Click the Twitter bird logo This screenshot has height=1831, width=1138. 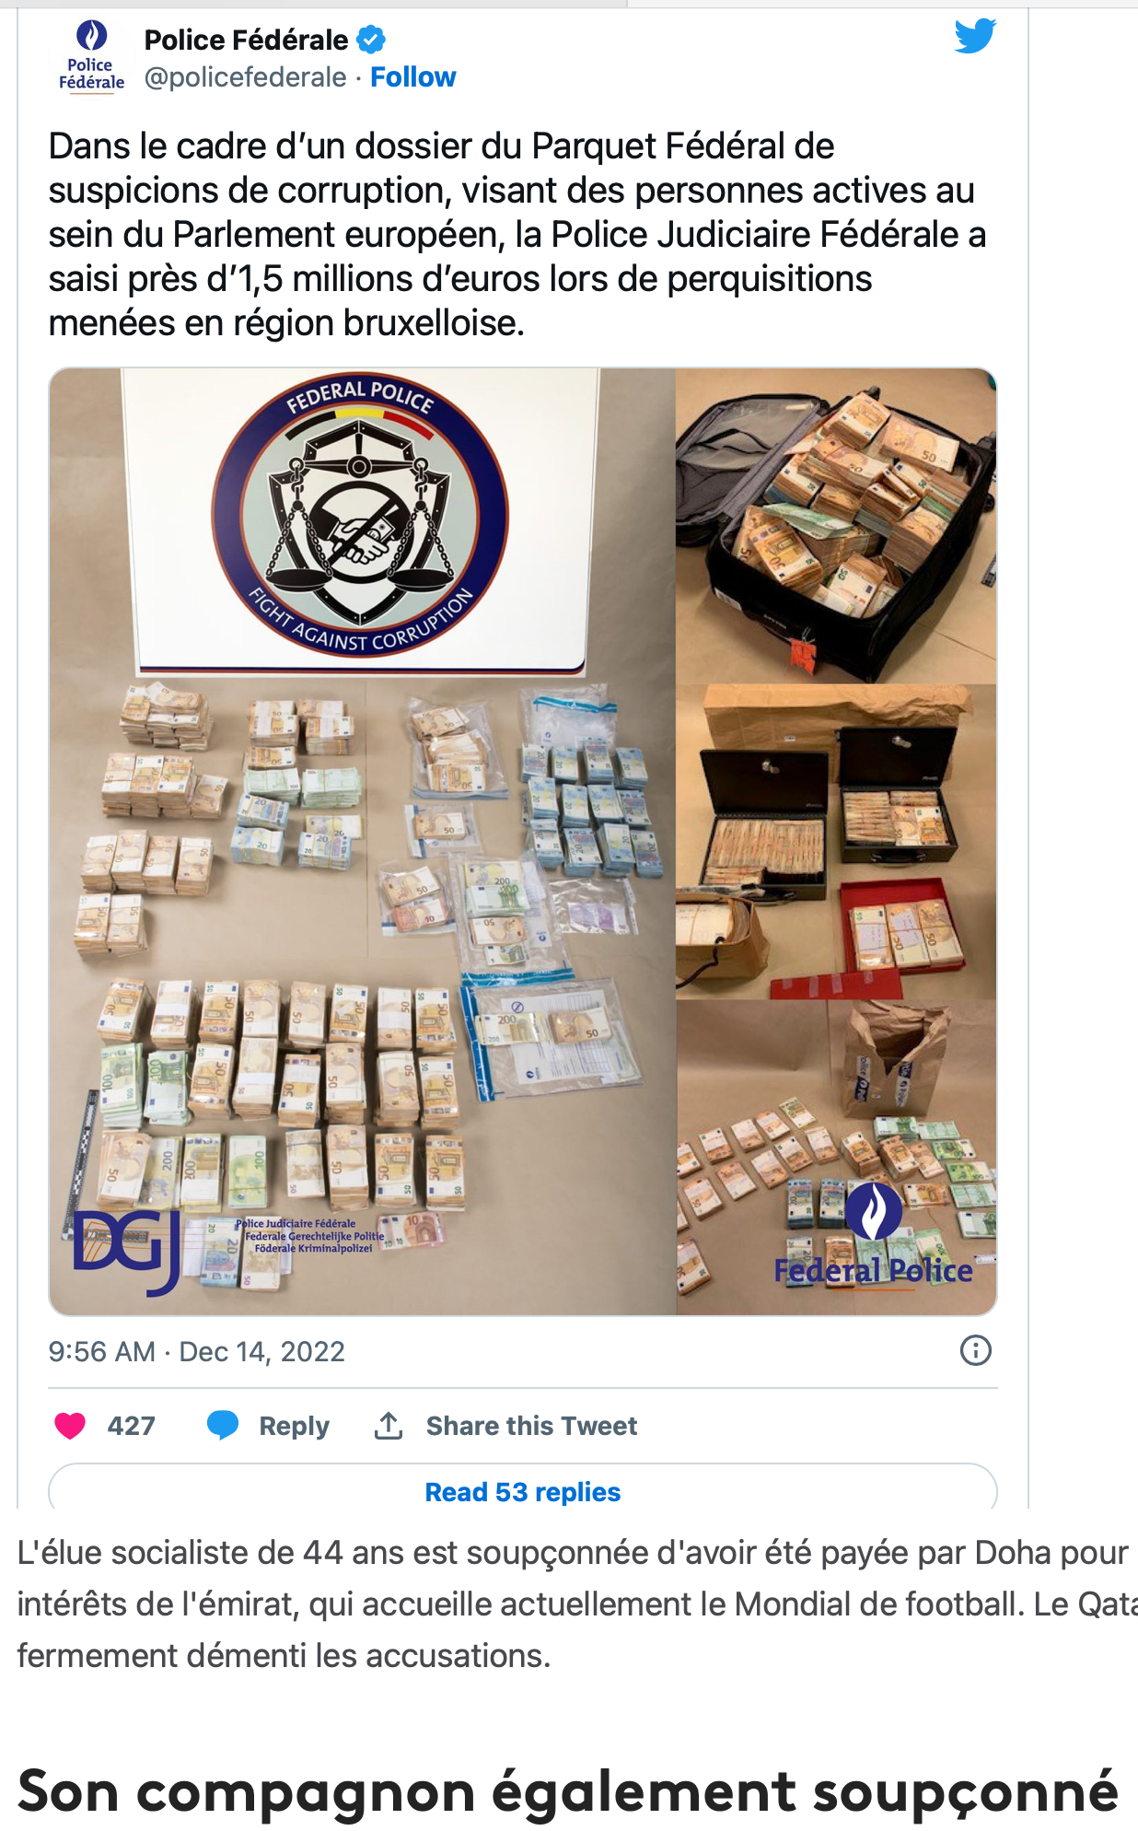(975, 36)
